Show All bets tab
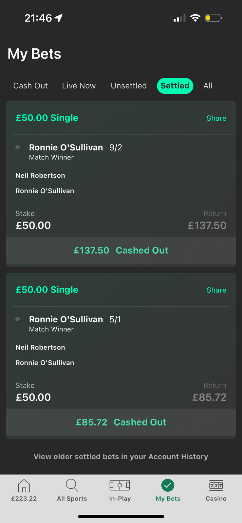Screen dimensions: 242x523 click(208, 86)
